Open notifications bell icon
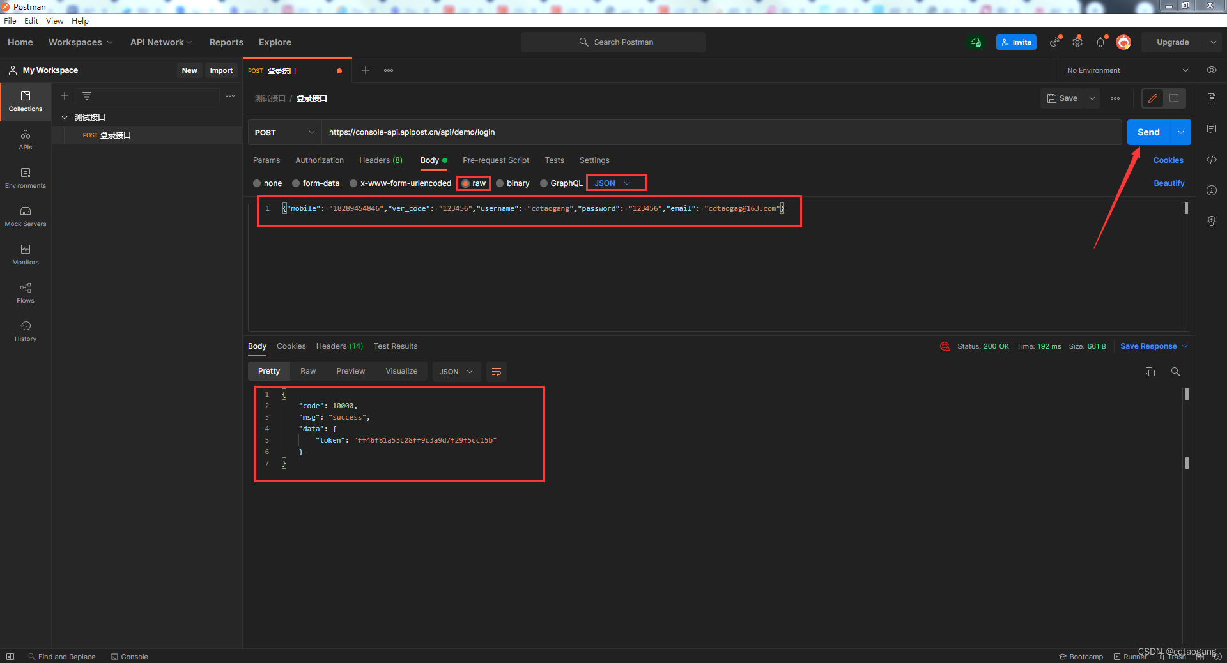 1100,42
